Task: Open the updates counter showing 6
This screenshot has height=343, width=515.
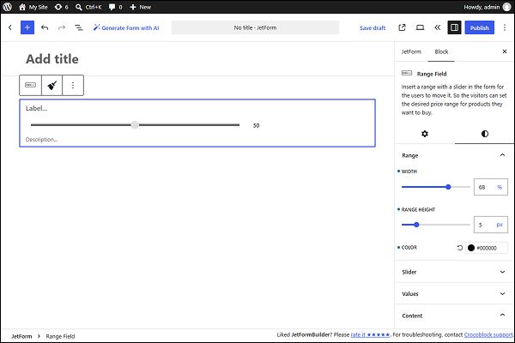Action: (x=62, y=7)
